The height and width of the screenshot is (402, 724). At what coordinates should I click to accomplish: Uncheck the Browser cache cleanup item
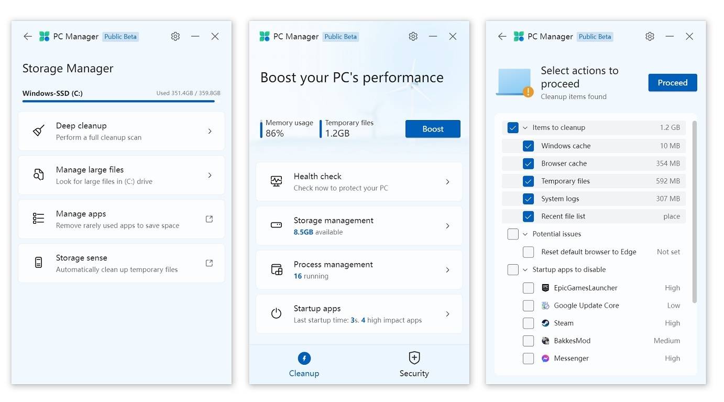[528, 163]
